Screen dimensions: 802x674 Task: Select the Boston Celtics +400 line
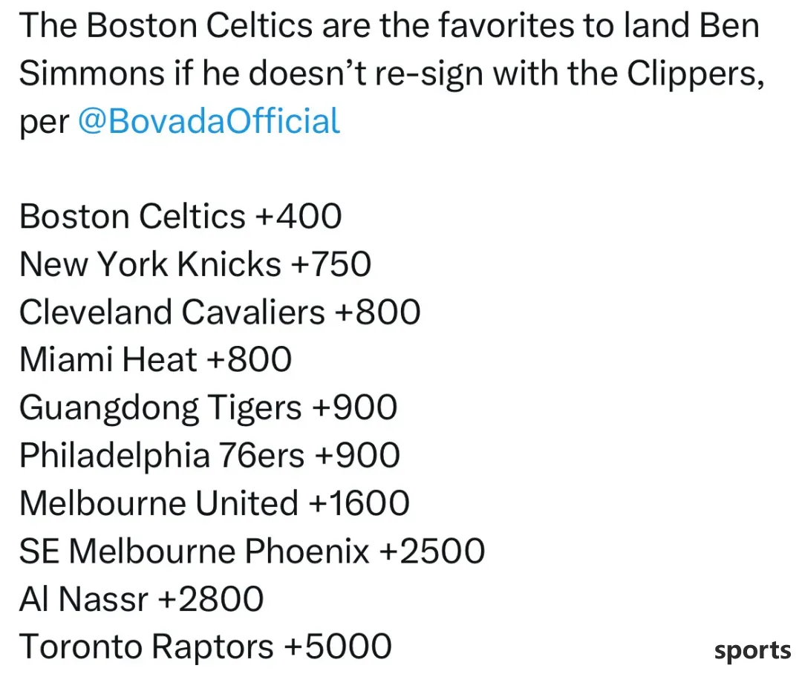click(x=180, y=216)
